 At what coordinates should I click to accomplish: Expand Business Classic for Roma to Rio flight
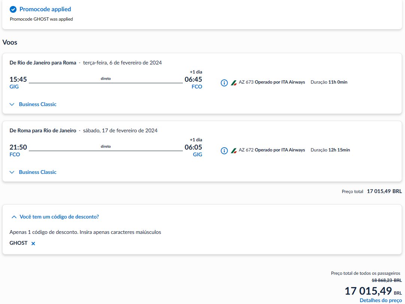point(33,172)
